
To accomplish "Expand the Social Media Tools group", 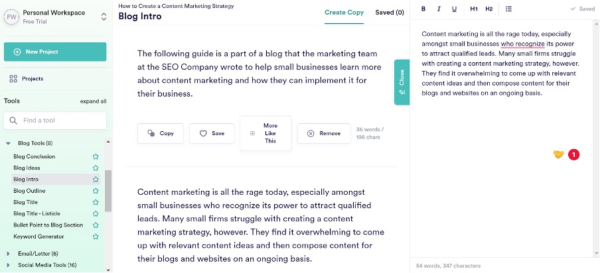I will [8, 265].
